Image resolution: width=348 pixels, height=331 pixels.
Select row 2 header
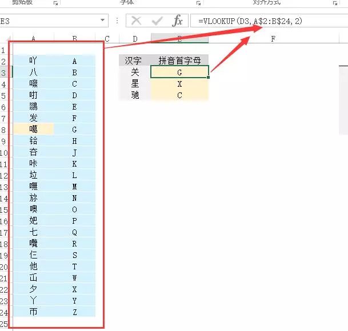3,62
